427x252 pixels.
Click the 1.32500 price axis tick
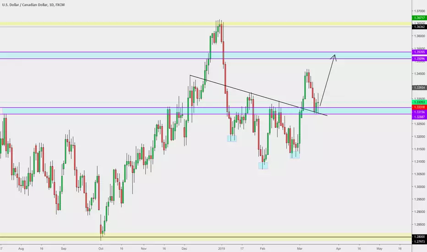pyautogui.click(x=419, y=124)
